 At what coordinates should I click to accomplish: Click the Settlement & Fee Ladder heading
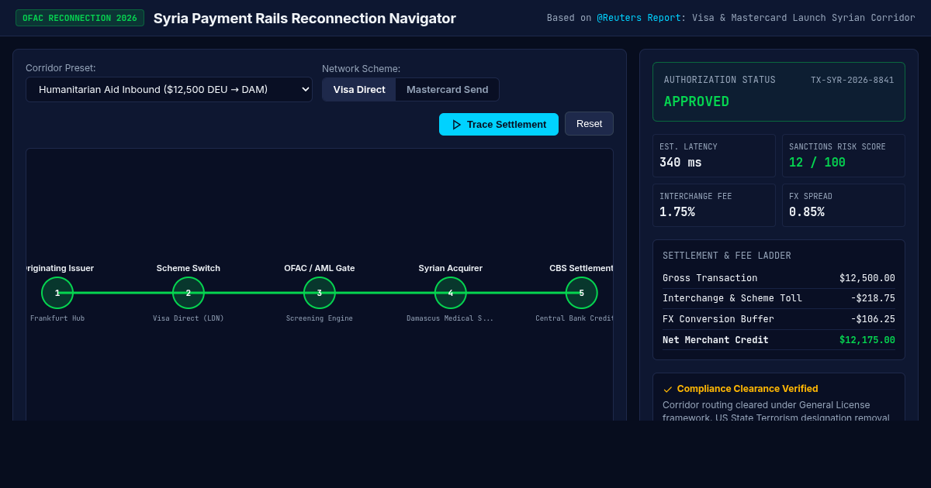point(727,256)
